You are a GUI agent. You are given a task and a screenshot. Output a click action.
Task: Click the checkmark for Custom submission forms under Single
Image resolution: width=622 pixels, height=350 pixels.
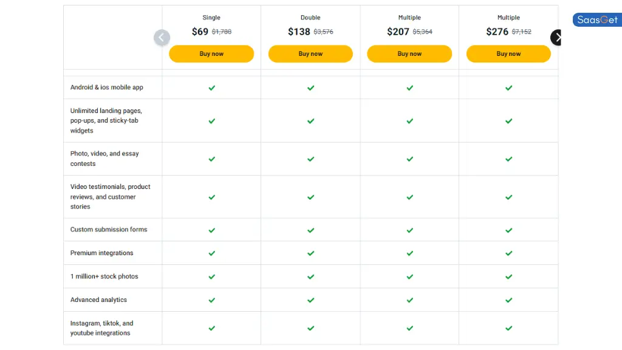[211, 230]
